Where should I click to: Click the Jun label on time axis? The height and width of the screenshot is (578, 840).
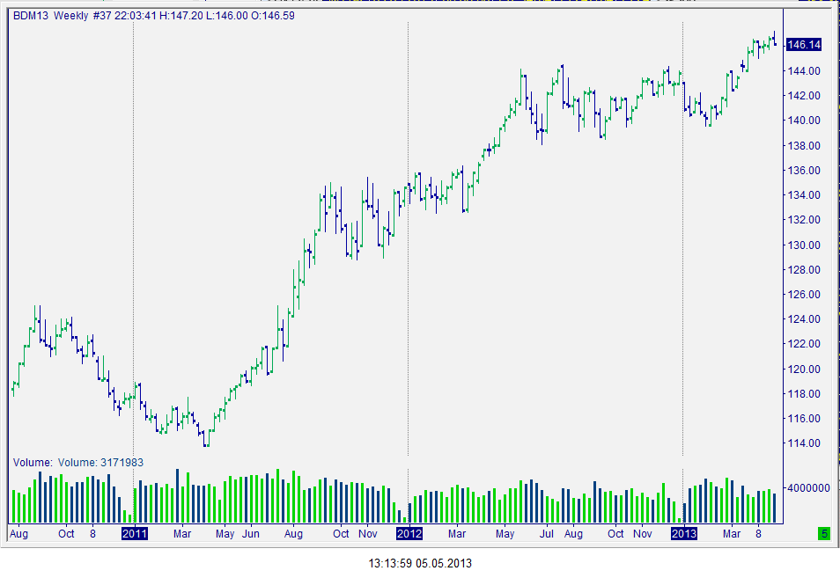pos(251,534)
